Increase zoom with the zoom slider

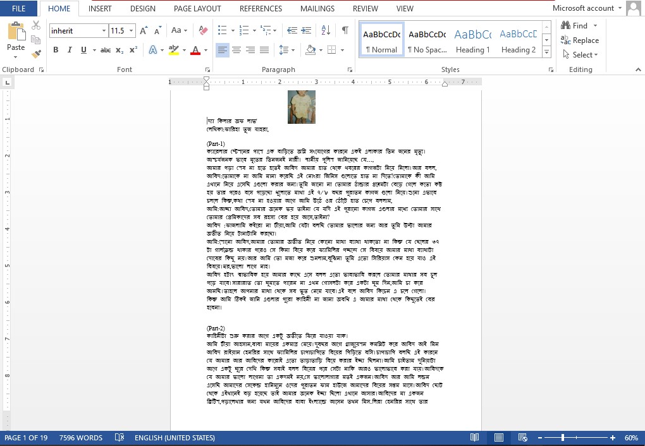coord(612,437)
